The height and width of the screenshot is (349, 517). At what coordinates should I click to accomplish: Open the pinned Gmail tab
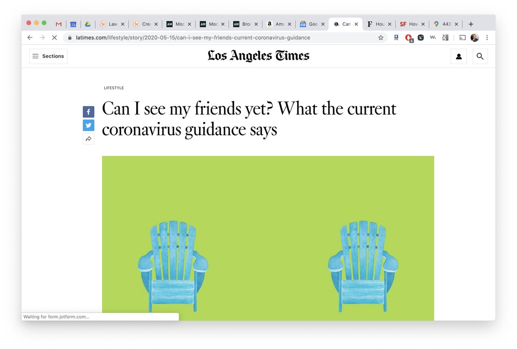pos(58,24)
